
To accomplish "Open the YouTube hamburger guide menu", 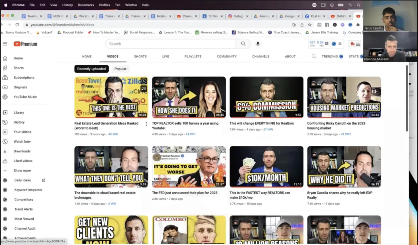I will (5, 44).
